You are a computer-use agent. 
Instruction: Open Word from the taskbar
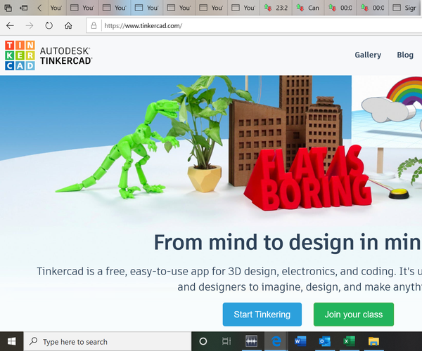click(x=300, y=341)
